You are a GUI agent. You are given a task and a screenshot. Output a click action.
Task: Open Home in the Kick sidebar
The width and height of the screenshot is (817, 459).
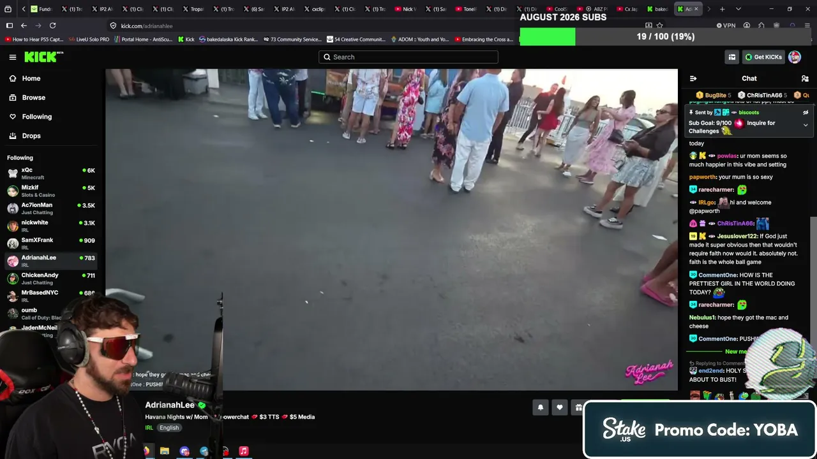click(x=31, y=78)
